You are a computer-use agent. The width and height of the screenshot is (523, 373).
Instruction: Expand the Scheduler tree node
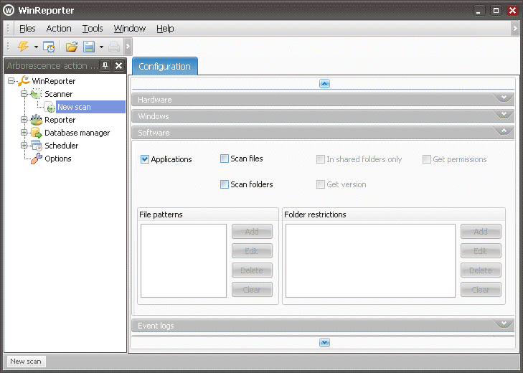point(24,146)
